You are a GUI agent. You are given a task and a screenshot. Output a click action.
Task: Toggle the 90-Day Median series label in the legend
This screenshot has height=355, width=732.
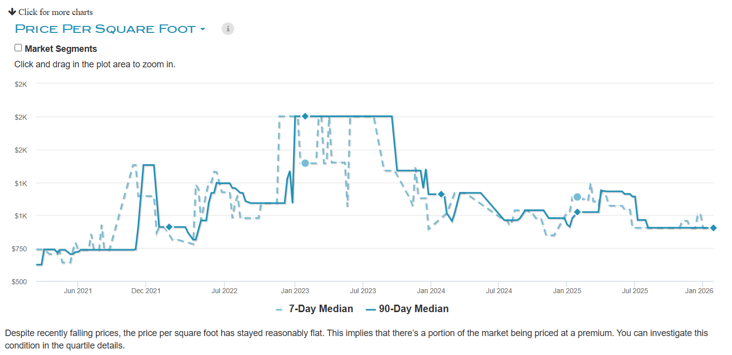413,309
